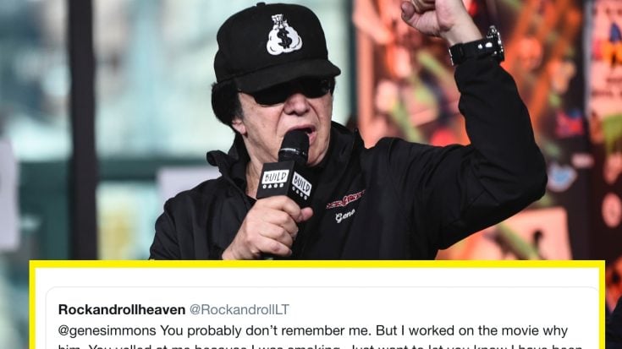Click the partly hidden second line of tweet text
Screen dimensions: 622x349
coord(320,346)
